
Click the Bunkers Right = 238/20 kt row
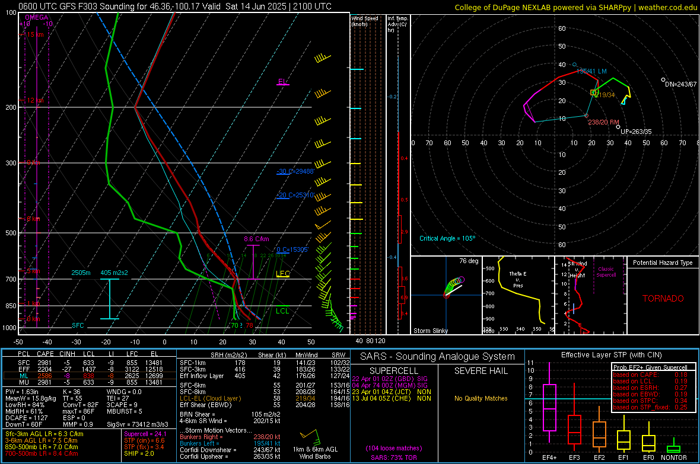coord(230,437)
